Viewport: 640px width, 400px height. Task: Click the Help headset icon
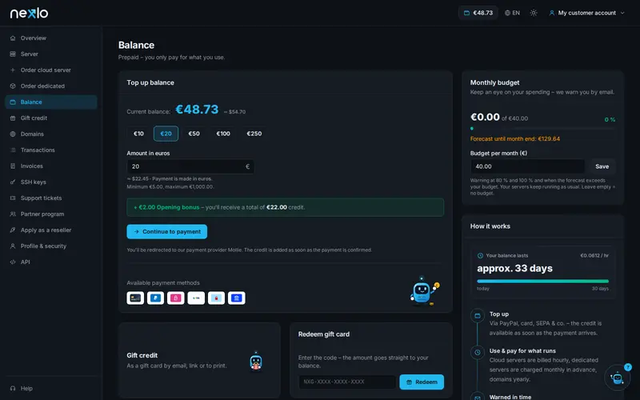(x=13, y=388)
